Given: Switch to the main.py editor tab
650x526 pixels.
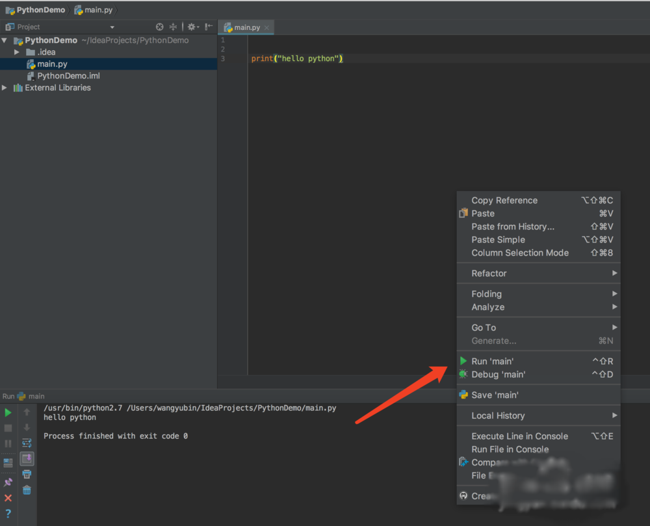Looking at the screenshot, I should [x=247, y=27].
